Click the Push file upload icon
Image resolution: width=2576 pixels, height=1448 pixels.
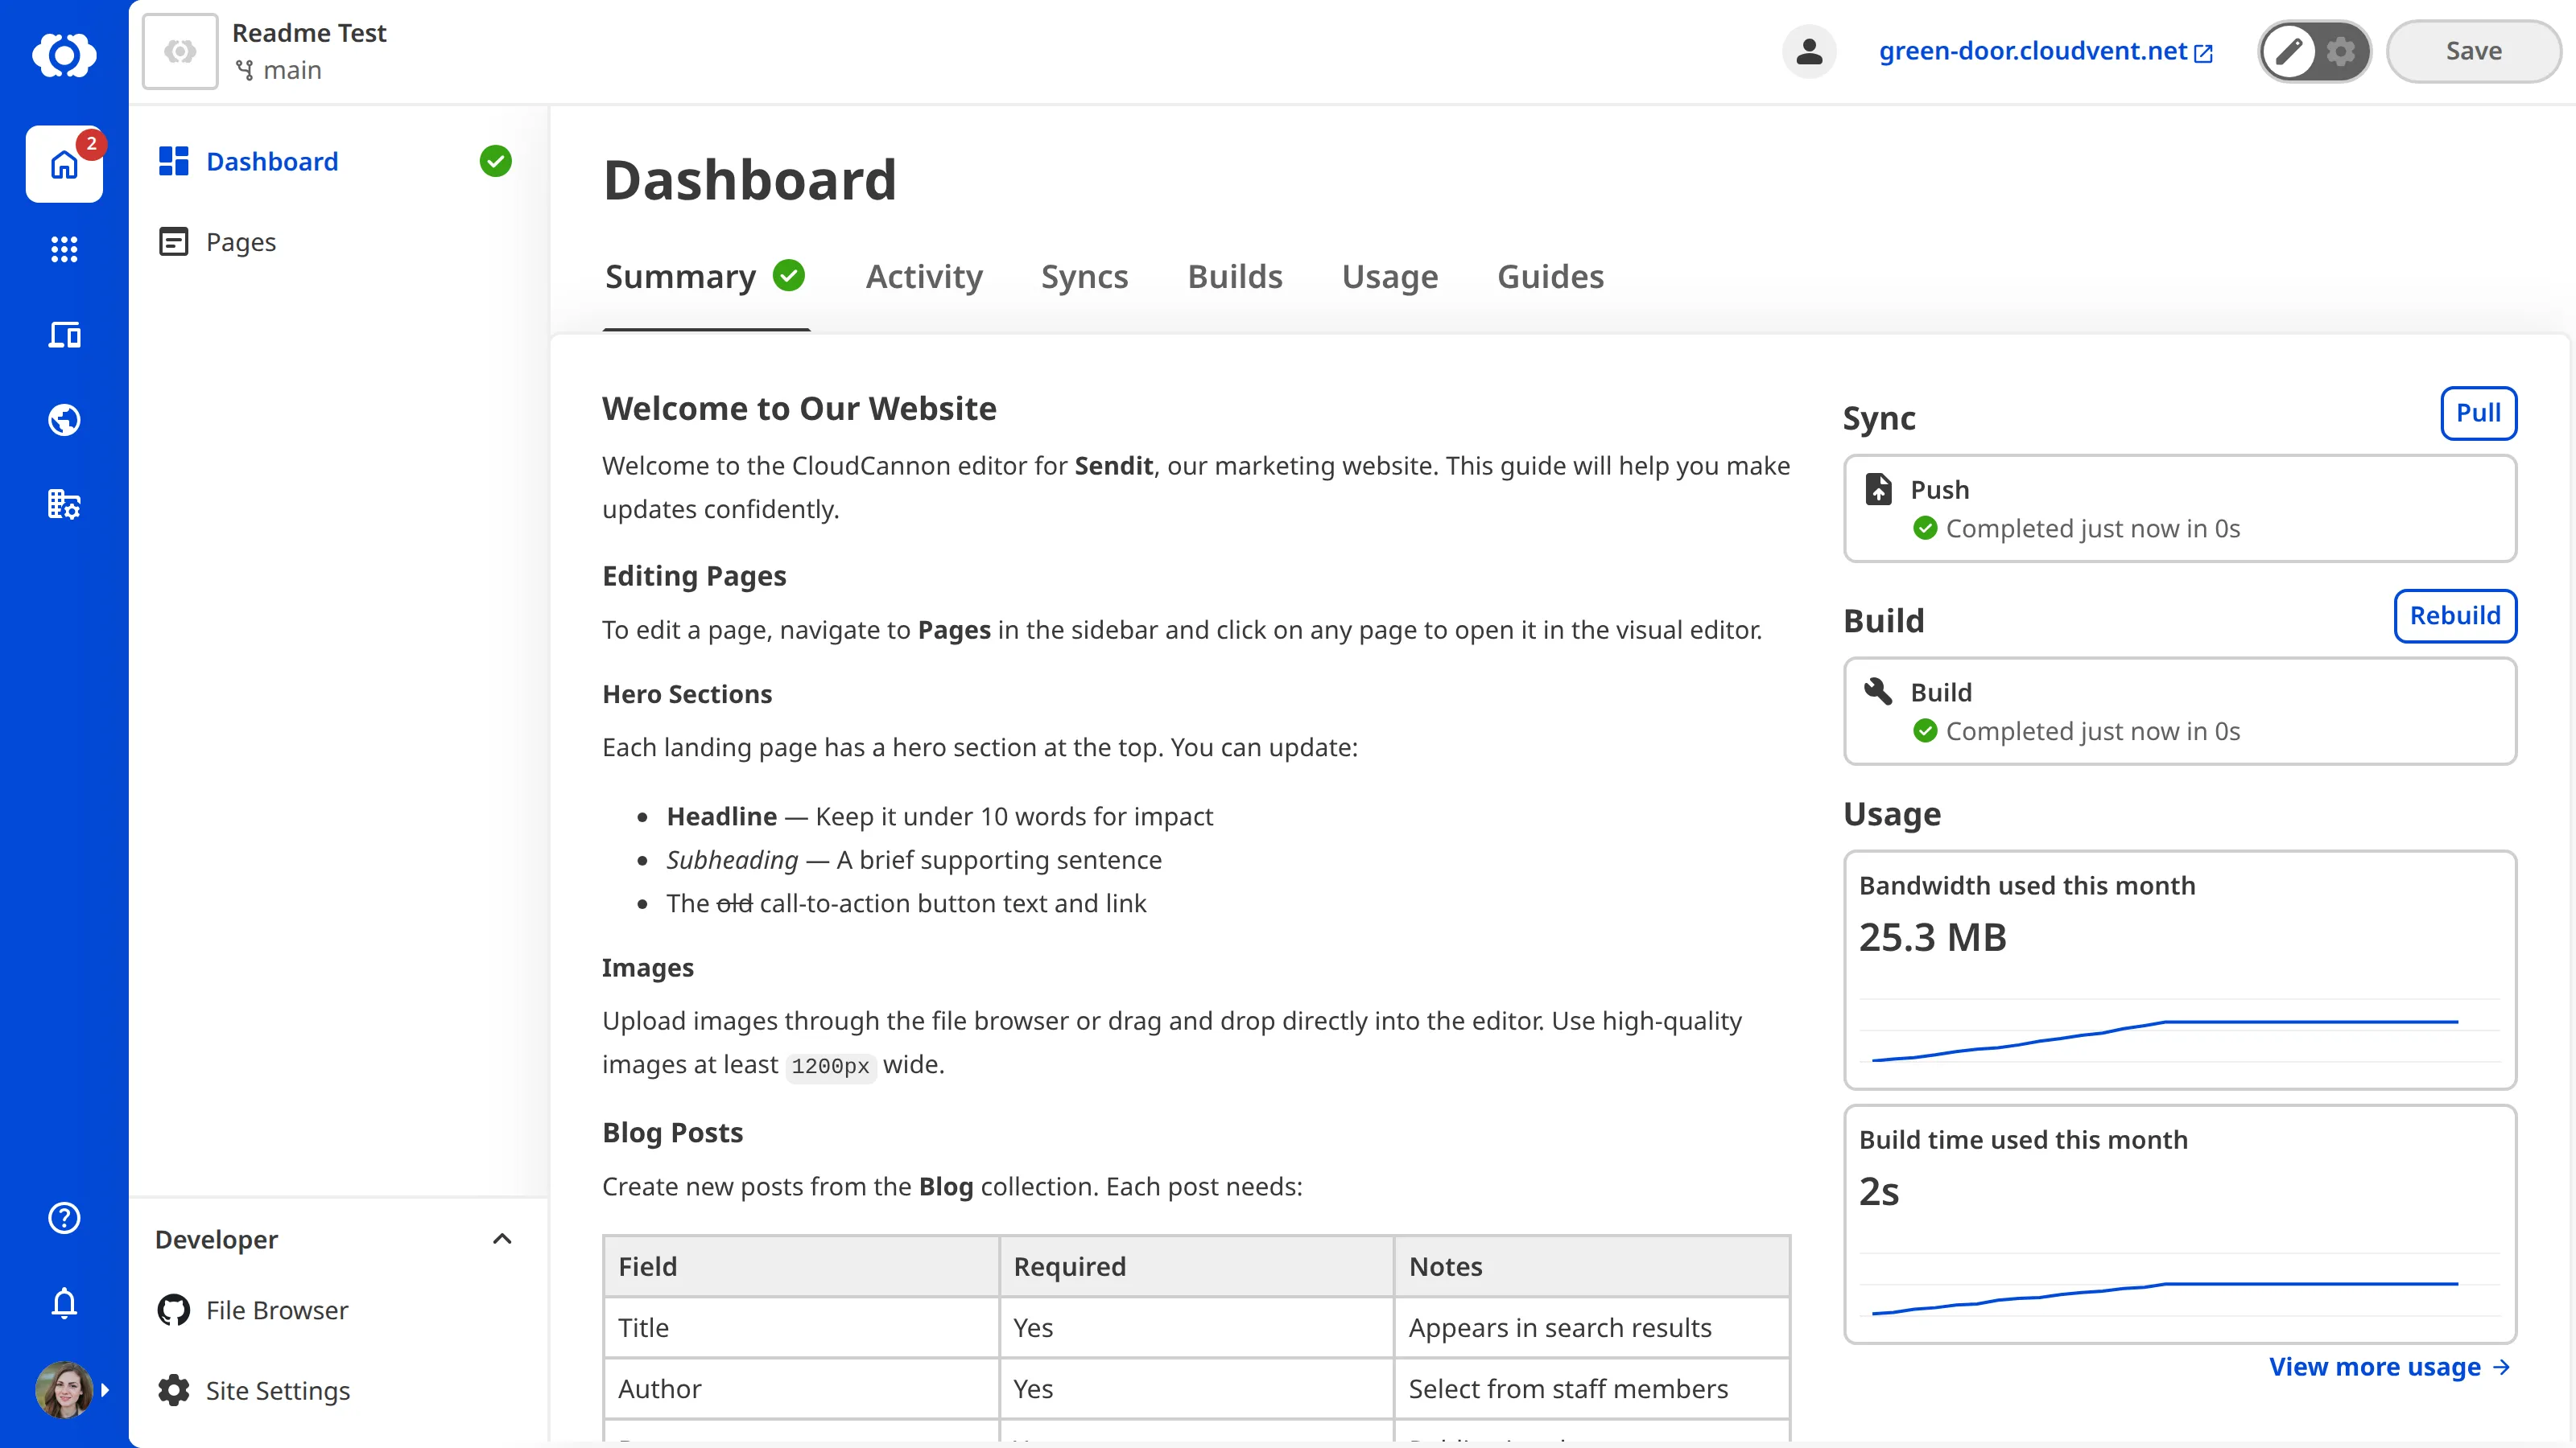coord(1878,488)
